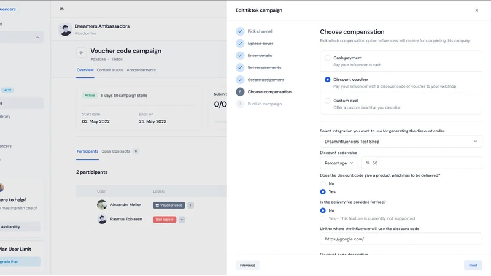
Task: Click the NEW badge in sidebar
Action: [x=7, y=90]
